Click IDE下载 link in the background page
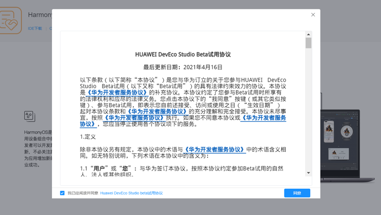Screen dimensions: 381x215 click(x=35, y=28)
